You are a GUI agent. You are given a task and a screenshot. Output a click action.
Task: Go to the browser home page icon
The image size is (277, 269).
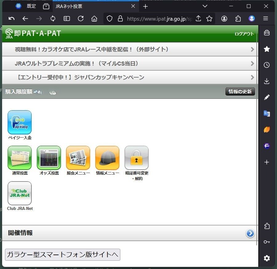(x=94, y=18)
